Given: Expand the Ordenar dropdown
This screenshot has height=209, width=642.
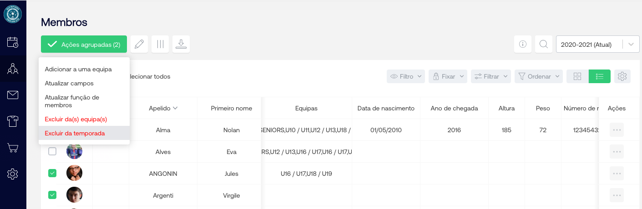Looking at the screenshot, I should point(539,76).
